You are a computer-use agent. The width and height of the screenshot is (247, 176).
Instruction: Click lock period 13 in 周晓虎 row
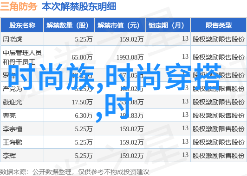coord(185,38)
